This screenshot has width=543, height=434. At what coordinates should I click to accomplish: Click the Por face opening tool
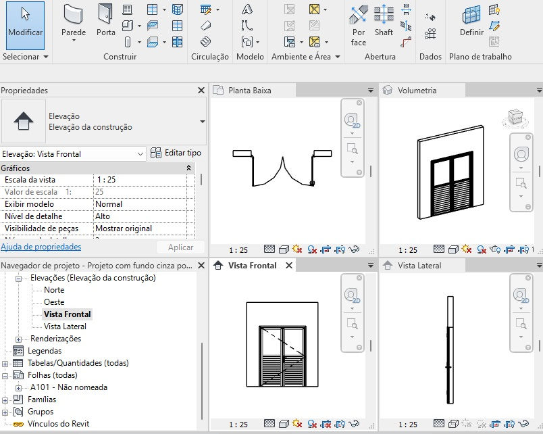[359, 25]
